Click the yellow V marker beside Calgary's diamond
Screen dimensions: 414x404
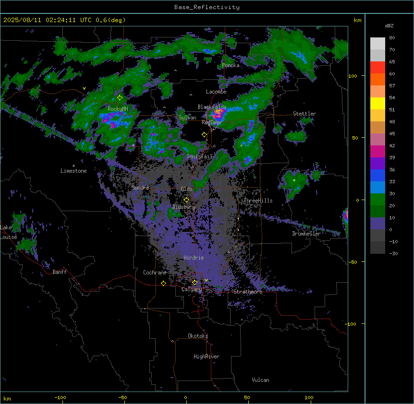(206, 280)
